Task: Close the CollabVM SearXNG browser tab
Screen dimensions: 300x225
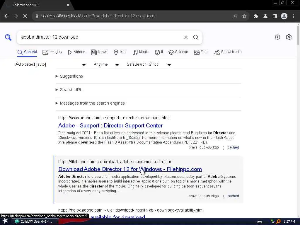Action: point(68,5)
